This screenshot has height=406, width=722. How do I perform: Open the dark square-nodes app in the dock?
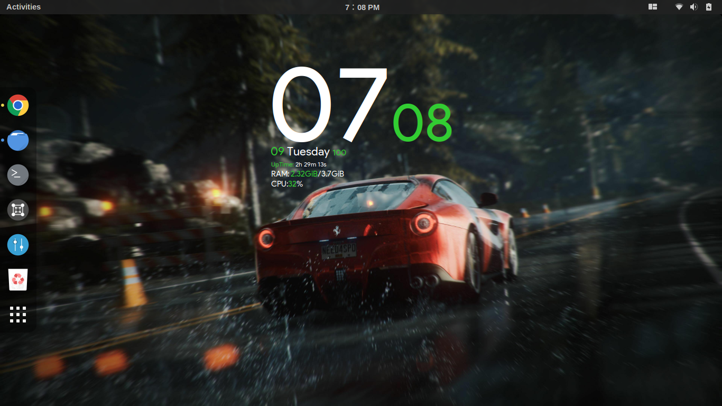(18, 210)
